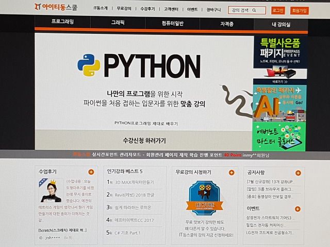Open the AI 특별할인 패키지 banner
The image size is (330, 247).
coord(279,103)
